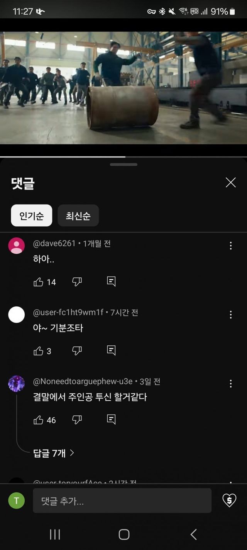This screenshot has width=247, height=550.
Task: Reply to the '야~ 기분조타' comment
Action: [x=111, y=350]
